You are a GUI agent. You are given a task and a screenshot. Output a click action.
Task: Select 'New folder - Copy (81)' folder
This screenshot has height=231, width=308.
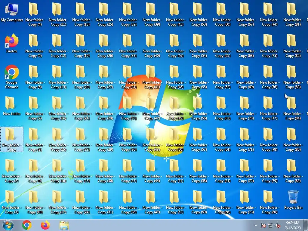point(293,14)
